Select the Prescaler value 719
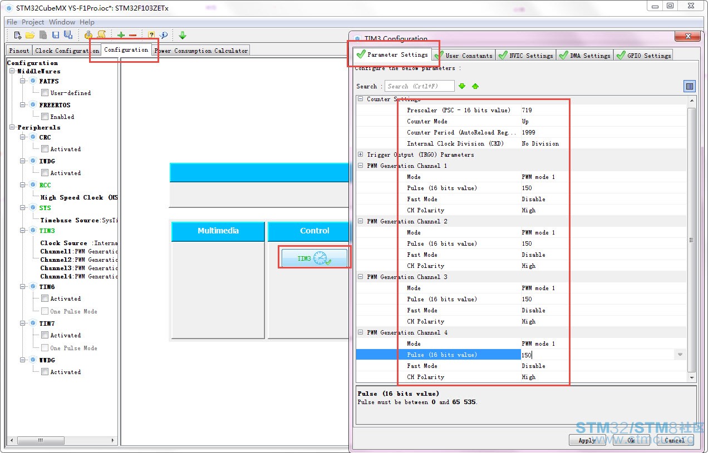 [x=527, y=110]
